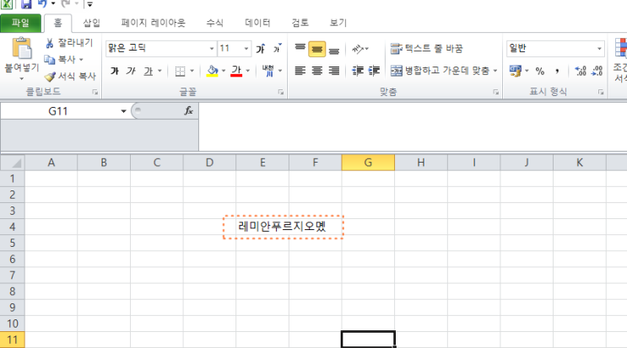Image resolution: width=627 pixels, height=348 pixels.
Task: Customize quick access toolbar dropdown
Action: tap(90, 4)
